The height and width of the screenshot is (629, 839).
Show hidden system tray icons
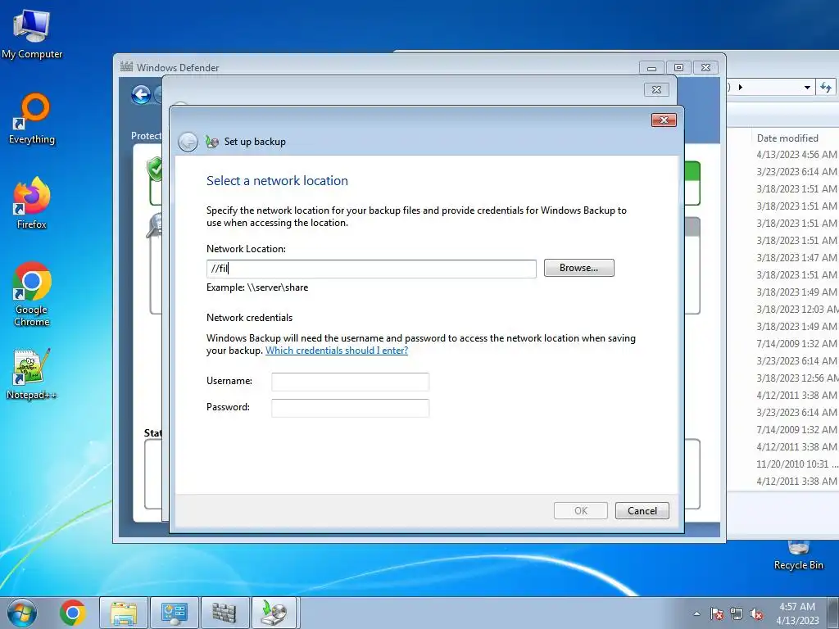pyautogui.click(x=696, y=613)
